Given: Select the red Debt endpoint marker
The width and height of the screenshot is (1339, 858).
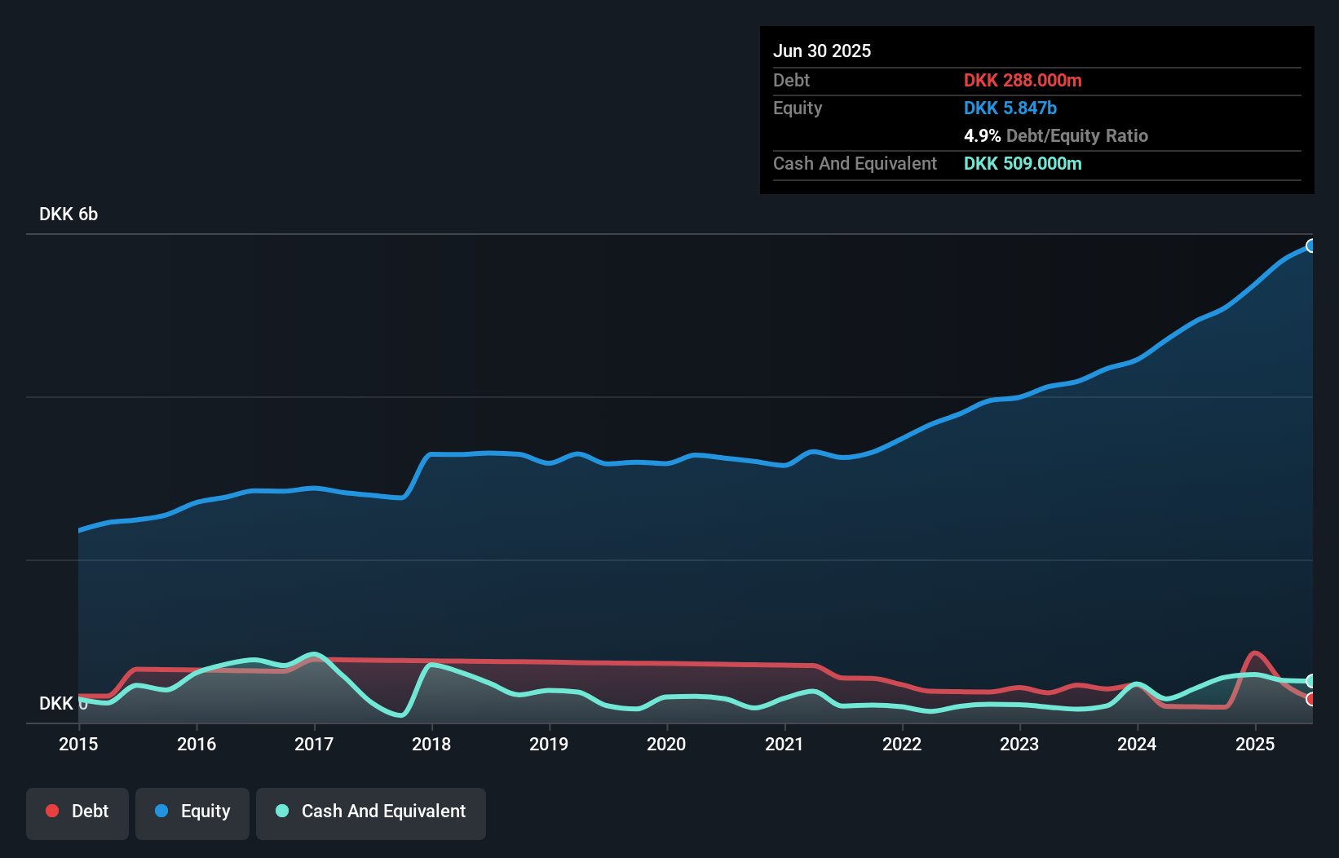Looking at the screenshot, I should pyautogui.click(x=1311, y=699).
